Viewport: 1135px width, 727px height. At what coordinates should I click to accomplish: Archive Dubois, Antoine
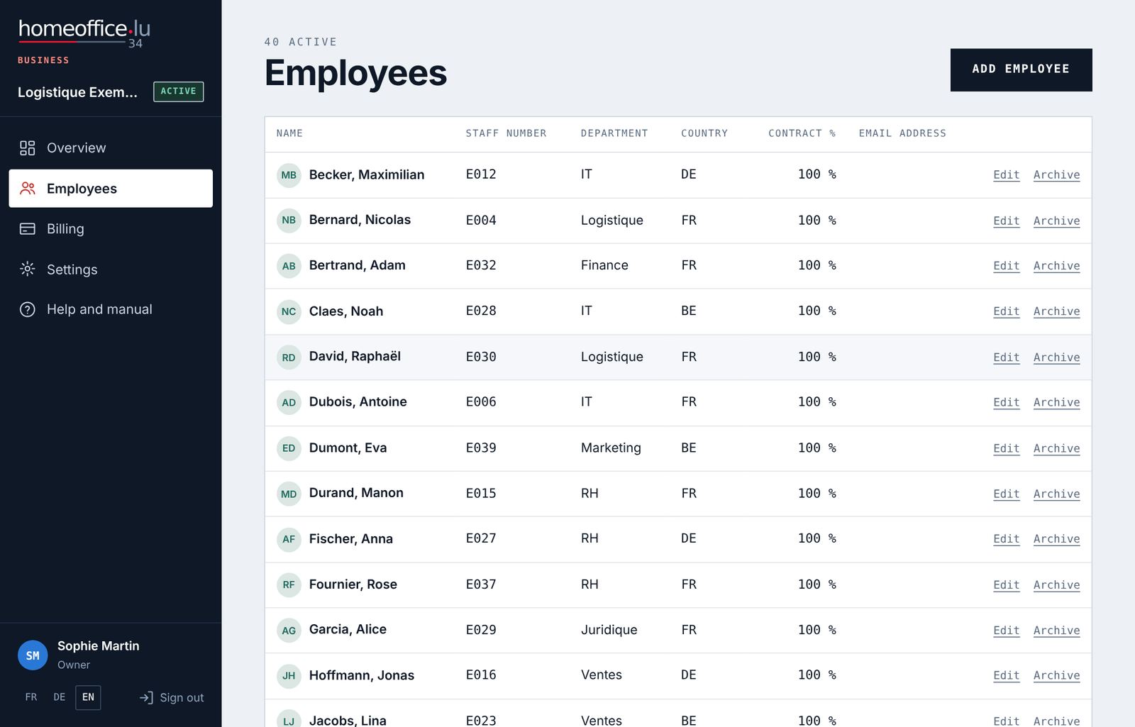(x=1056, y=402)
